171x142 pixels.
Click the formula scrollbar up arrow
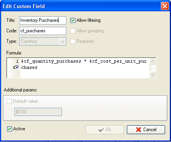pos(152,61)
